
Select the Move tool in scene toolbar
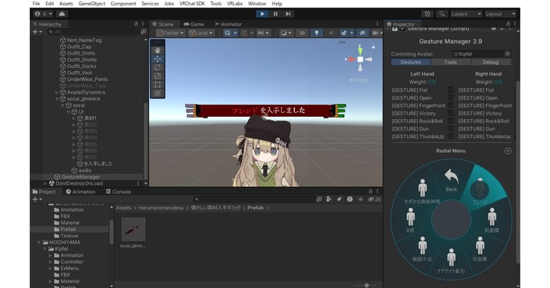pyautogui.click(x=157, y=59)
